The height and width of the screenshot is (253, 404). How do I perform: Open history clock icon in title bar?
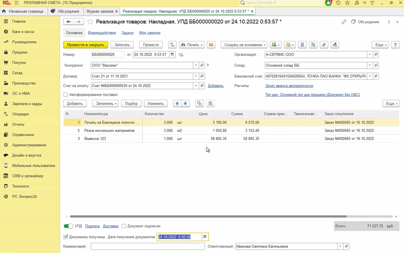338,3
